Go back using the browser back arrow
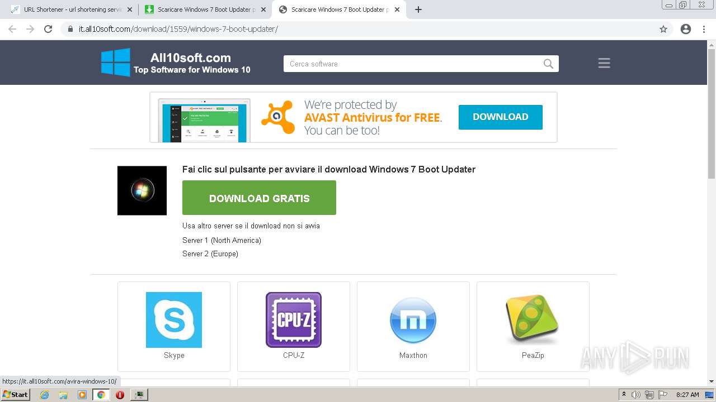Screen dimensions: 716x402 click(x=12, y=29)
